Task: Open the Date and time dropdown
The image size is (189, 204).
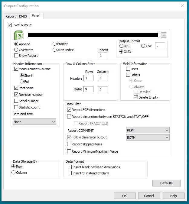Action: 34,122
